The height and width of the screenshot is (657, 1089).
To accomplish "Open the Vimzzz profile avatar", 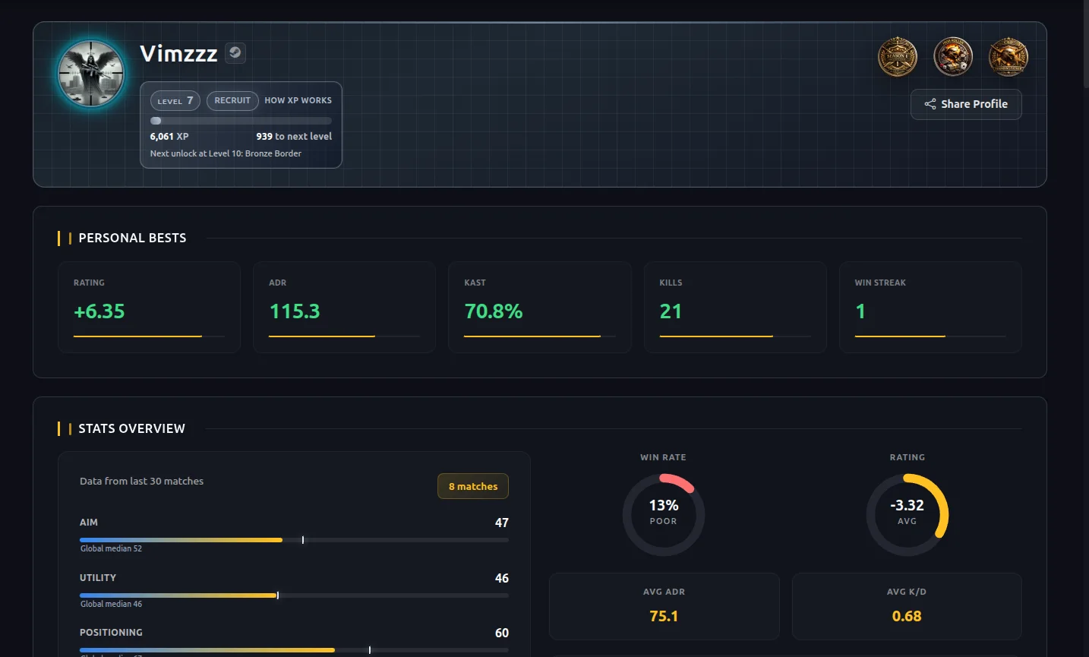I will [92, 74].
